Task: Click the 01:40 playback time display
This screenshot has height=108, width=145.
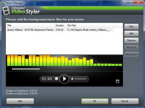Action: pos(47,79)
